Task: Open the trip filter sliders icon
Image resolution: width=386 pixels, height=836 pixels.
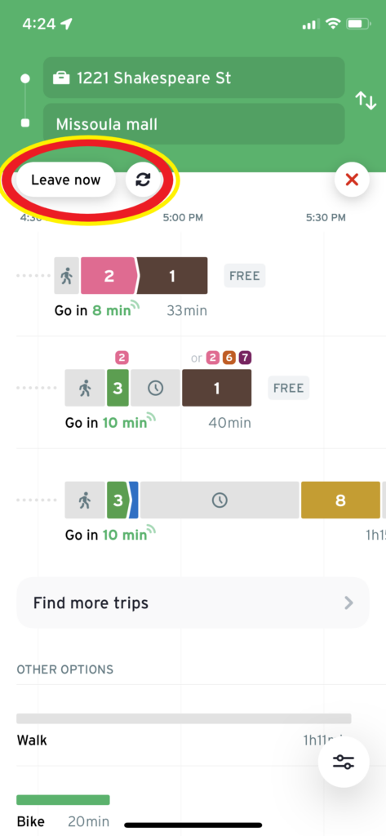Action: (x=344, y=763)
